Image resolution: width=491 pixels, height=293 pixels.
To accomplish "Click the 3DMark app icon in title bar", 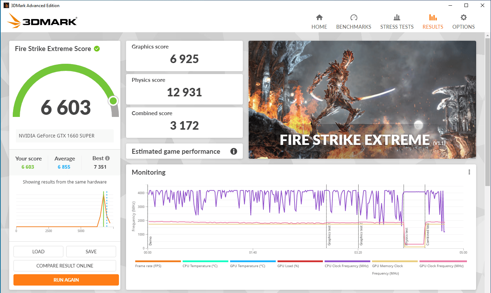I will click(x=6, y=5).
